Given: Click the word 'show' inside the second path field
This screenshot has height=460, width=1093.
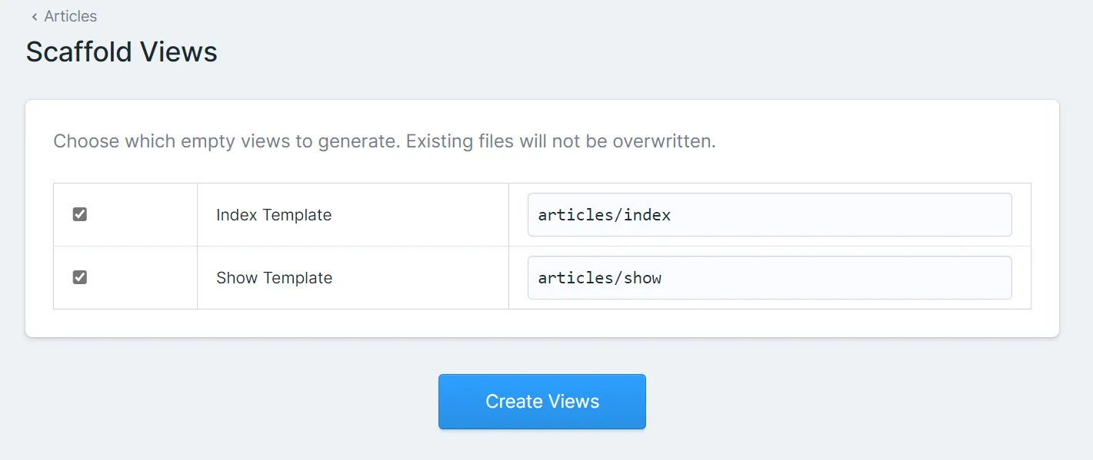Looking at the screenshot, I should (642, 278).
